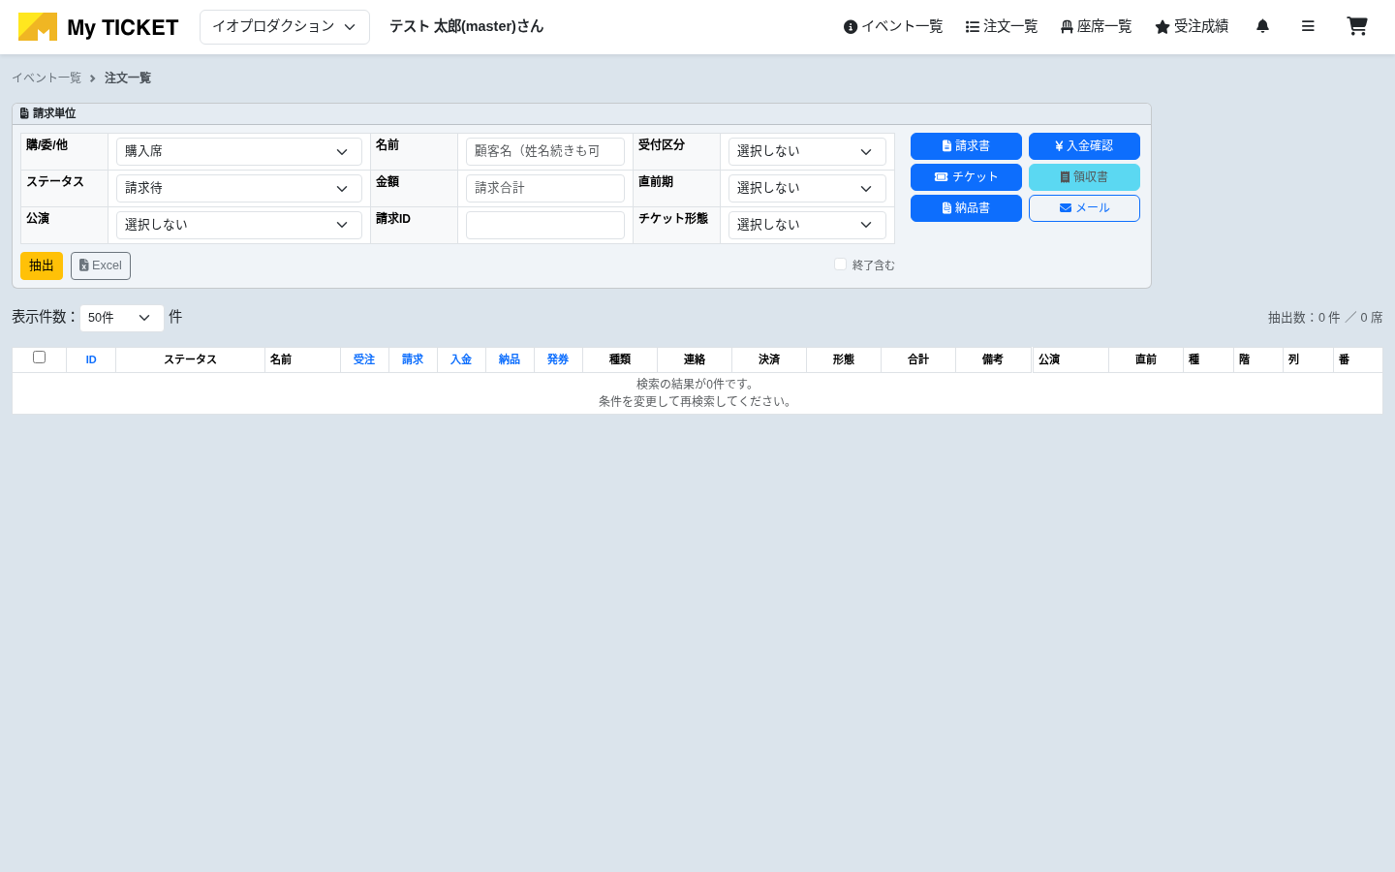This screenshot has height=872, width=1395.
Task: Click the チケット button
Action: (x=966, y=177)
